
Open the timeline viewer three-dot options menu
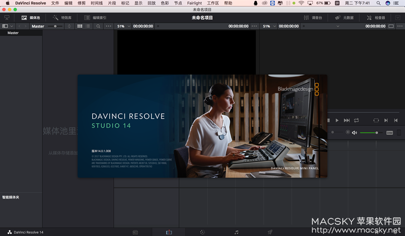coord(400,26)
